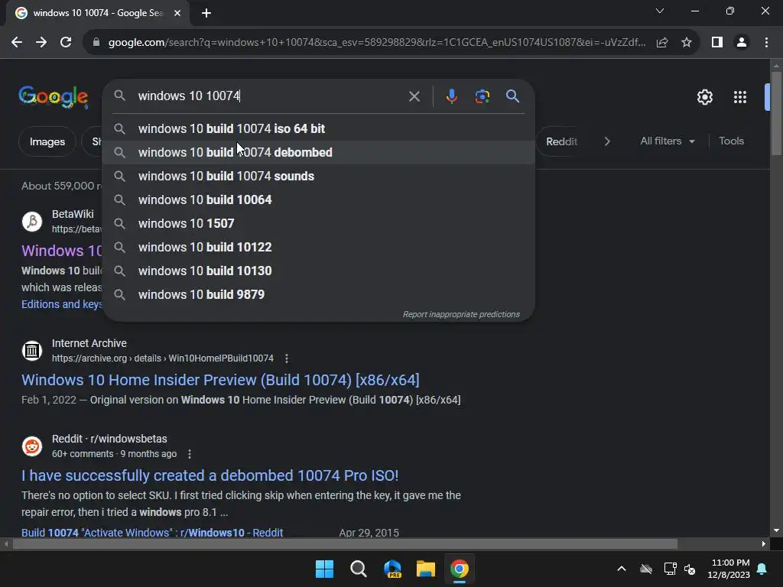Click the BetaWiki site favicon

(32, 221)
